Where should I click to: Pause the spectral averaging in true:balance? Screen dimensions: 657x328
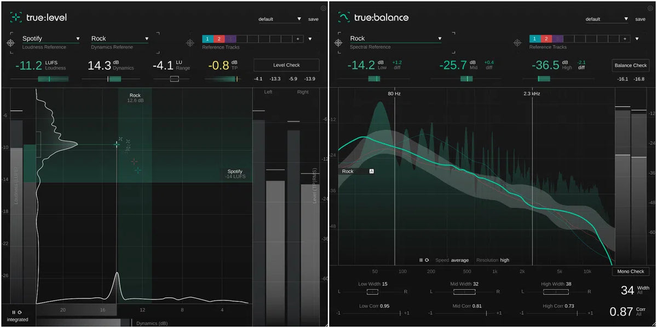(x=420, y=260)
